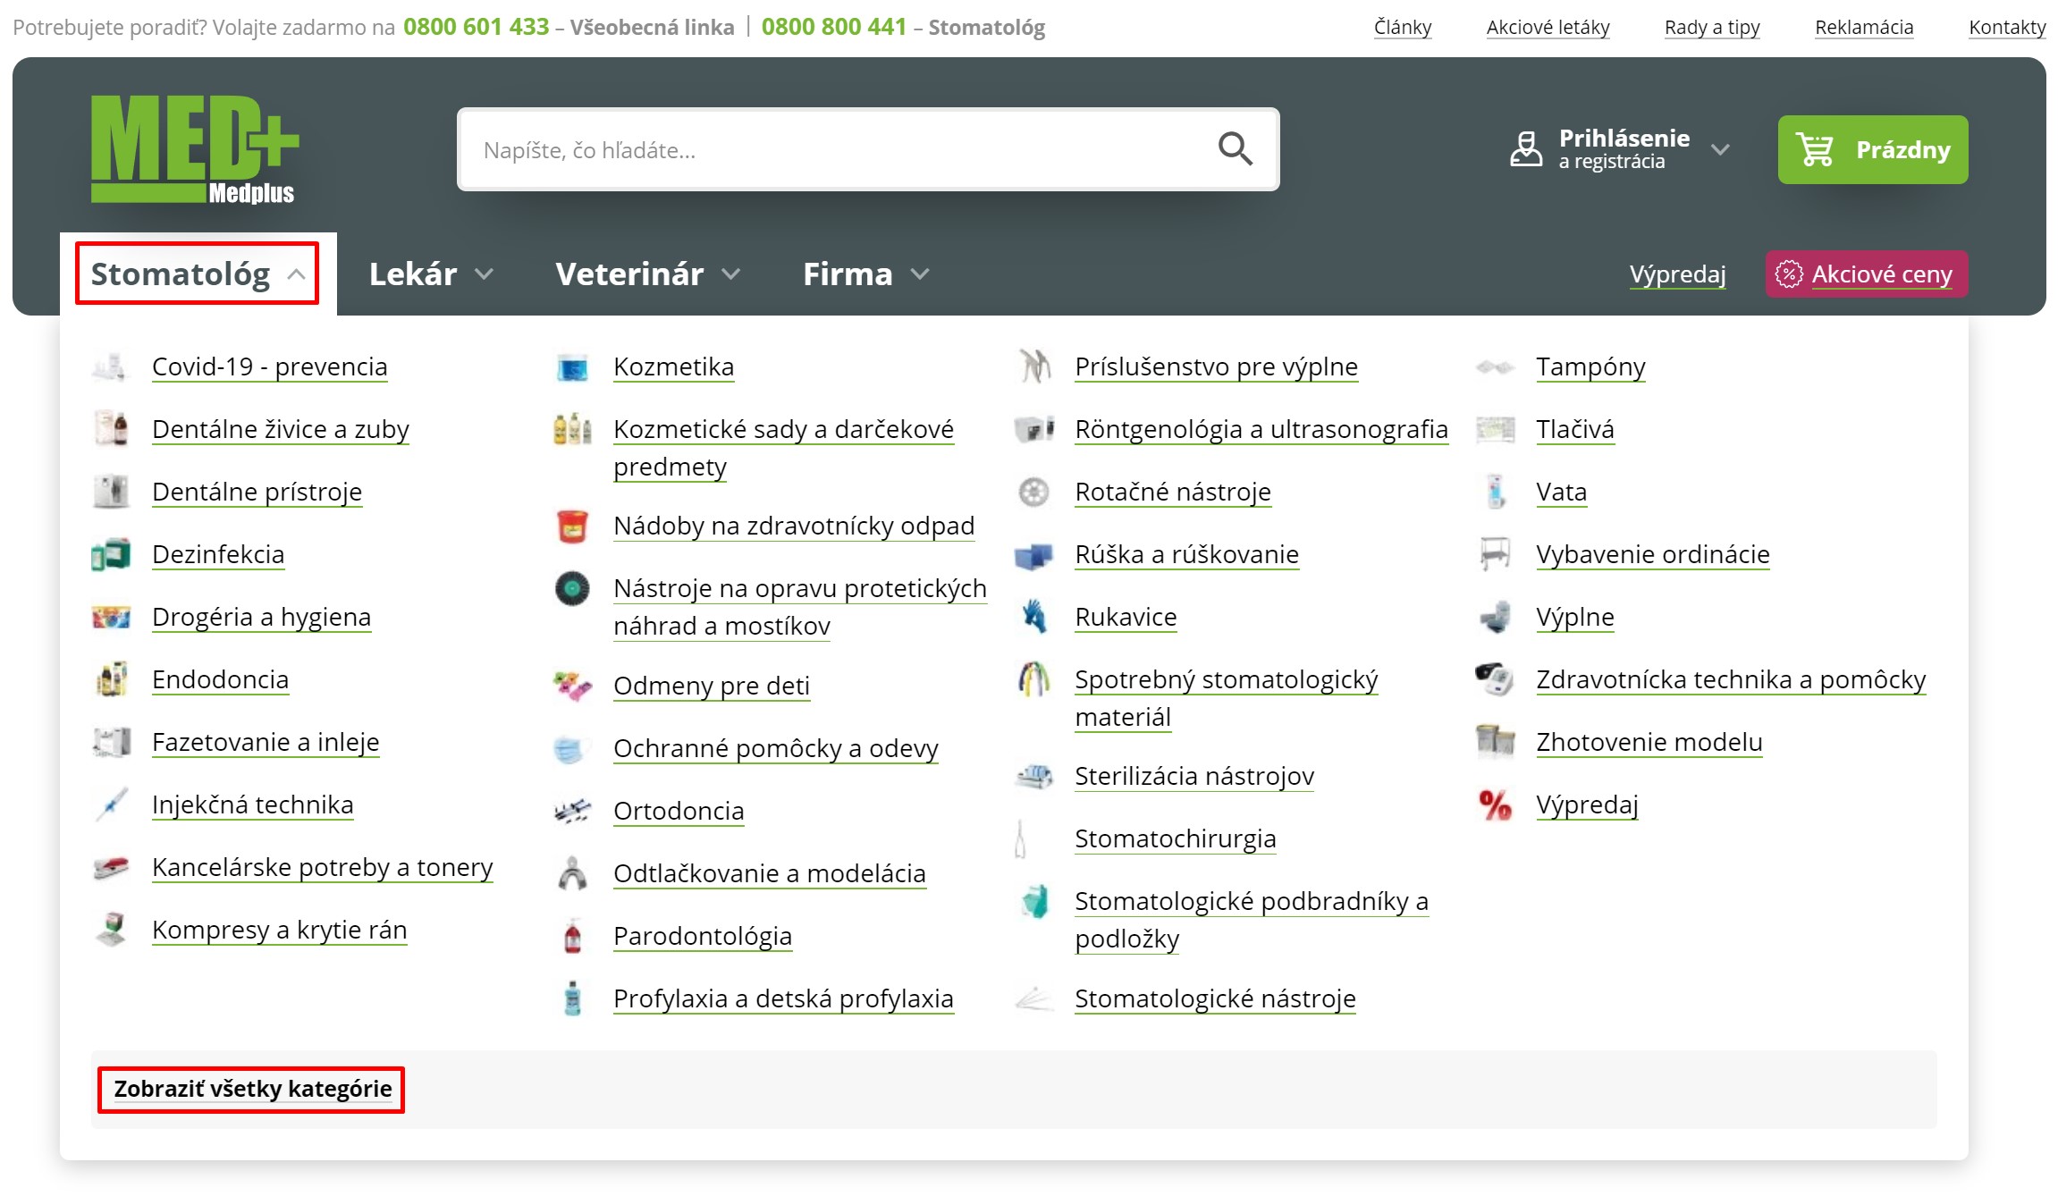Click the Parodontológia bottle icon
2058x1196 pixels.
[572, 936]
